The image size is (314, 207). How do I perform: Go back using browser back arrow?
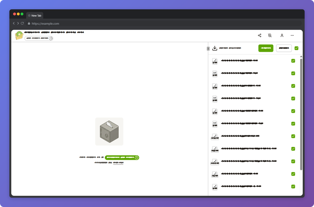13,23
